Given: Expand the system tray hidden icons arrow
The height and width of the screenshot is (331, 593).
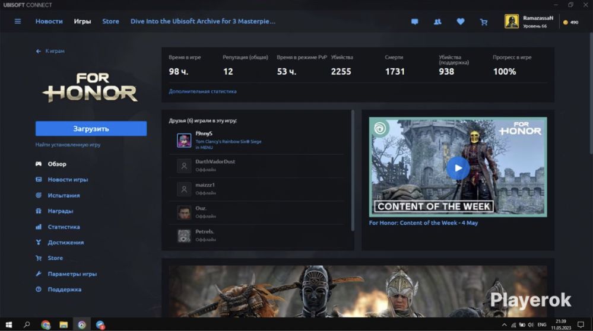Looking at the screenshot, I should [504, 324].
